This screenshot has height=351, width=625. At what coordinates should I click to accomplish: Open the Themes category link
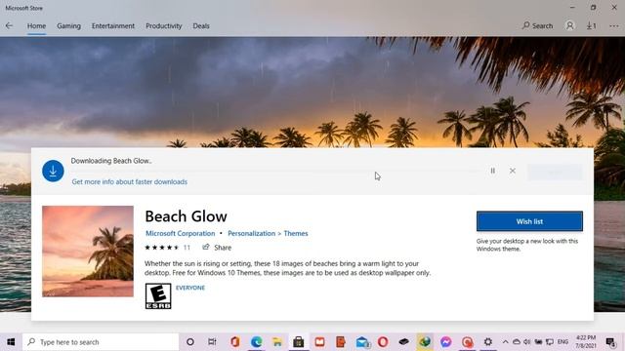[296, 234]
